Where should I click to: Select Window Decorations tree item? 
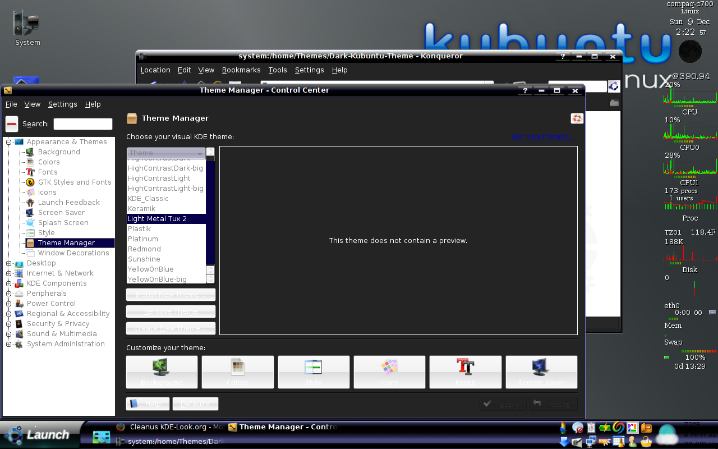click(x=73, y=253)
